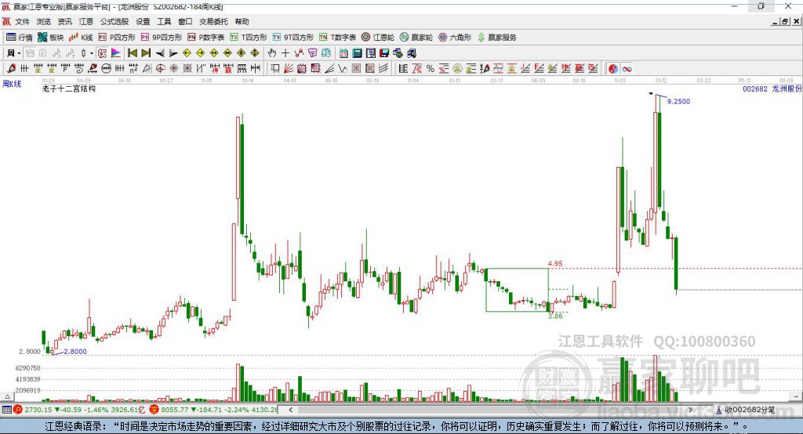Viewport: 803px width, 434px height.
Task: Click the black left arrow icon
Action: pyautogui.click(x=160, y=53)
